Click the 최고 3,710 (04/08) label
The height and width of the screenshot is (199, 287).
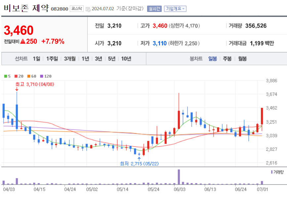coord(35,84)
